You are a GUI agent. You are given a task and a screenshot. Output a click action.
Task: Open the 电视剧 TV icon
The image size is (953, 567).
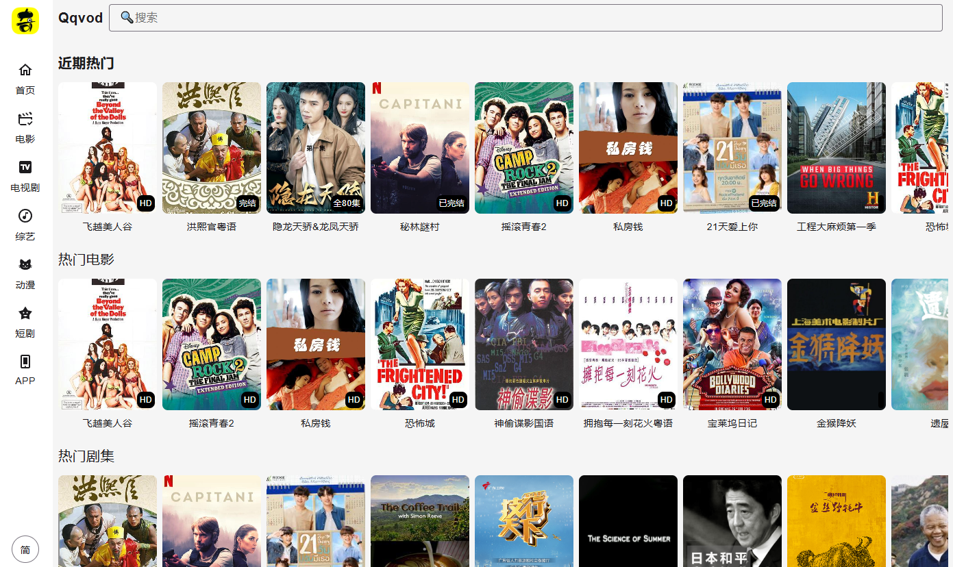[x=25, y=167]
